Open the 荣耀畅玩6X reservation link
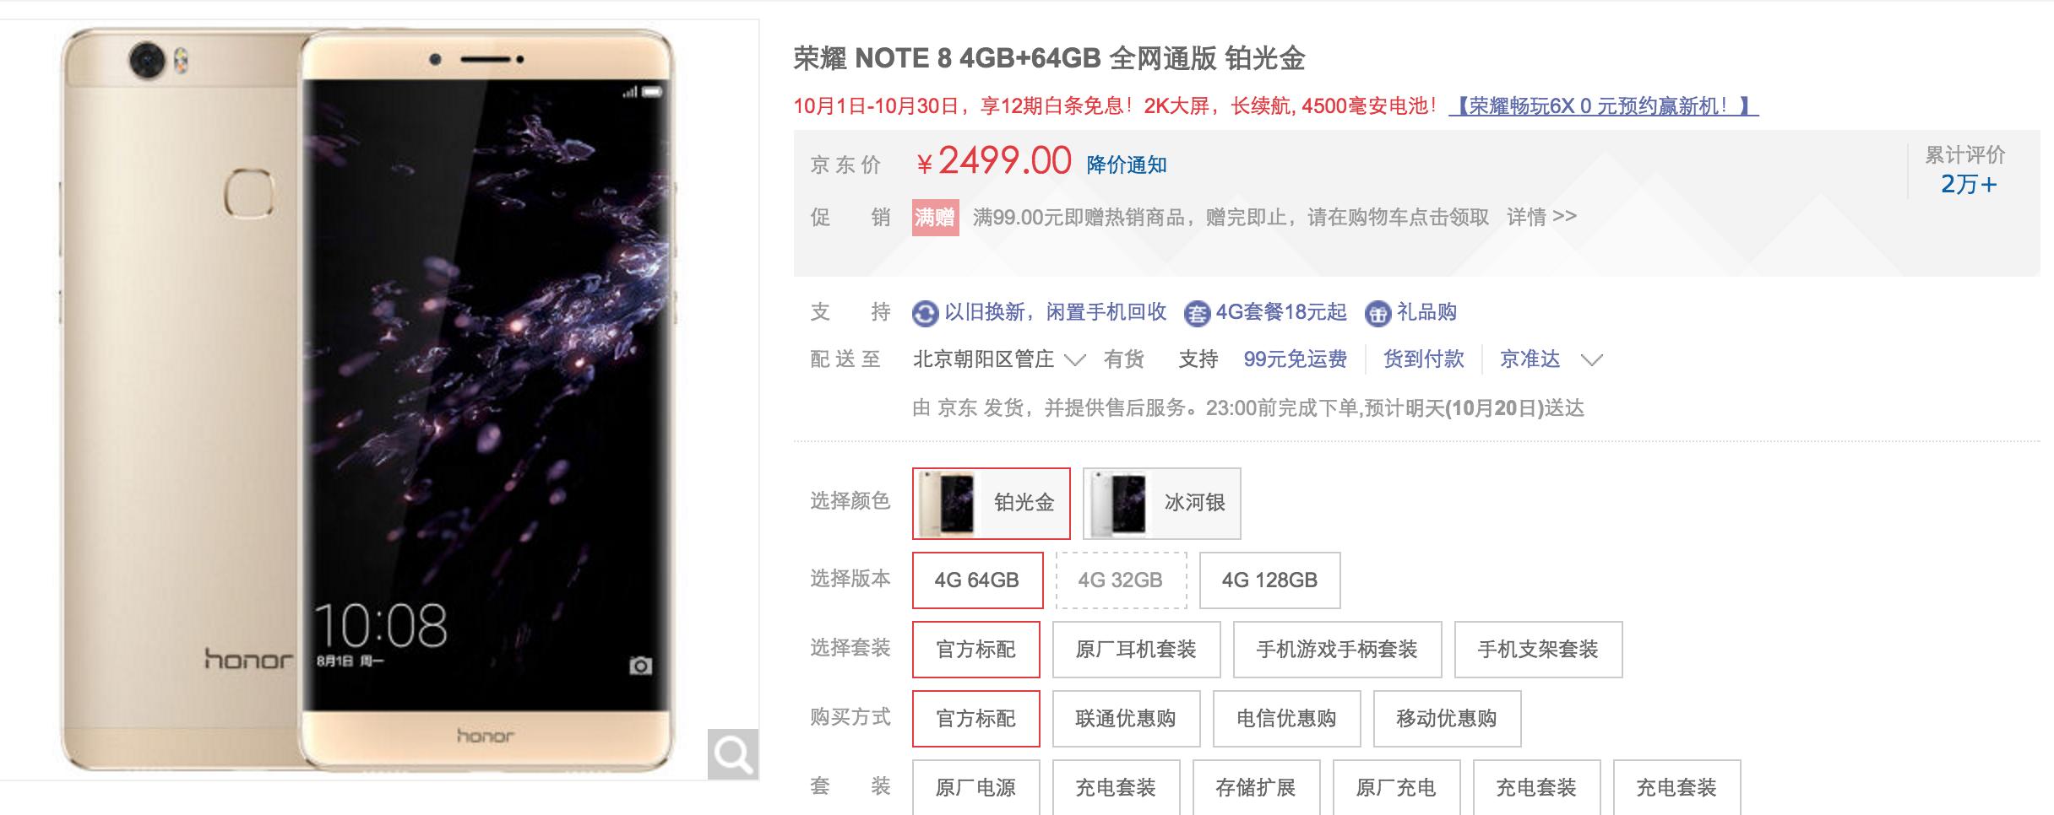 point(1603,105)
